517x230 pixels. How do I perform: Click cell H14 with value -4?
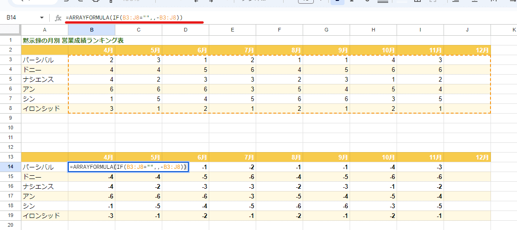pos(374,167)
